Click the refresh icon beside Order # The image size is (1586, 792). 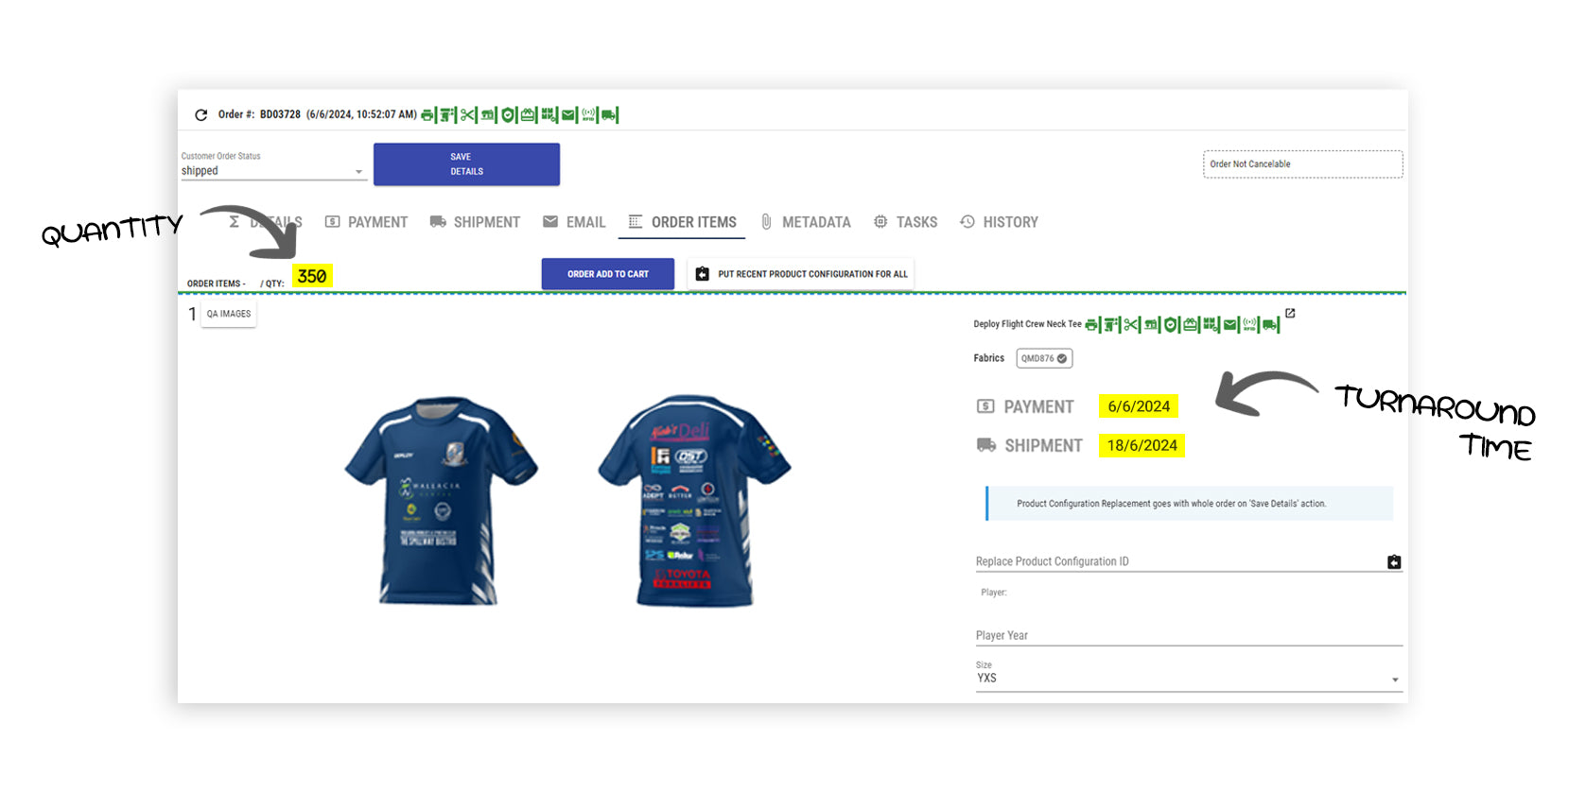click(200, 115)
